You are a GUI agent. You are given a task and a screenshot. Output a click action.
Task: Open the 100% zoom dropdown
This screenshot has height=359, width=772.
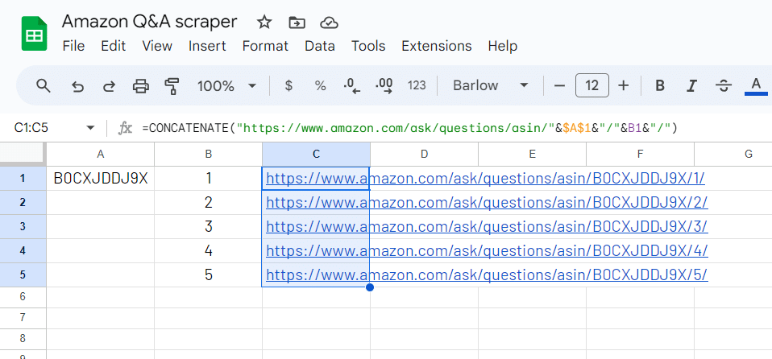click(x=226, y=85)
